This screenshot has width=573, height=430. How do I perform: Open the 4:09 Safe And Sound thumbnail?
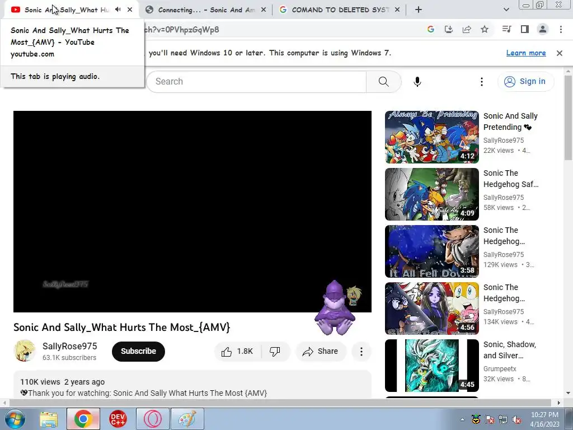[x=431, y=194]
